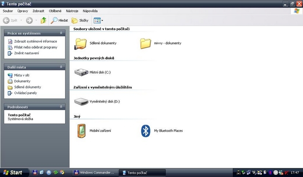Image resolution: width=303 pixels, height=177 pixels.
Task: Switch to Windows Commander taskbar button
Action: tap(95, 172)
